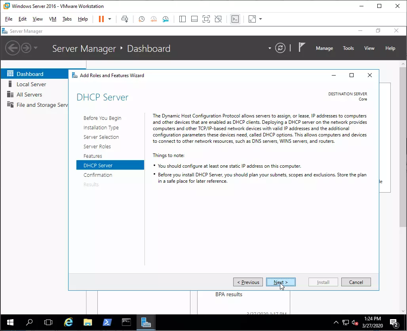Close the Add Roles and Features Wizard
This screenshot has width=407, height=331.
pos(370,75)
